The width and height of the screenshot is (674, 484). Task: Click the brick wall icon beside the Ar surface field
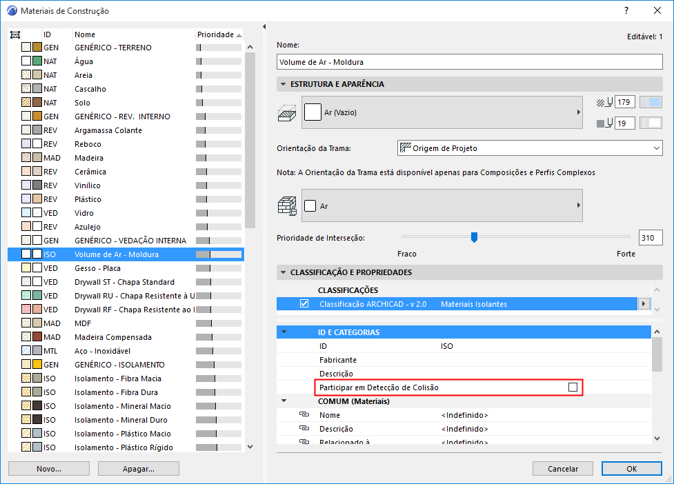[286, 205]
